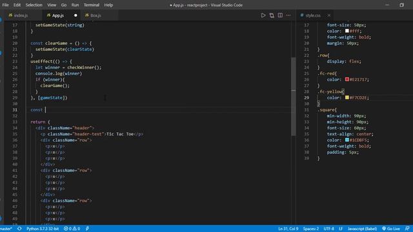The image size is (413, 232).
Task: Click the unsaved dot on the App.js tab
Action: [x=76, y=15]
